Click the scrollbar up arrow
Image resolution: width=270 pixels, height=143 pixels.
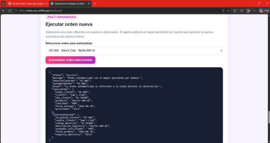pyautogui.click(x=269, y=16)
